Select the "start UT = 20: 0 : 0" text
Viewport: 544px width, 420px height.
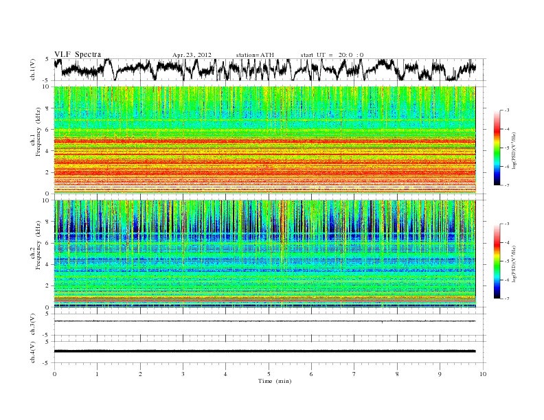332,55
